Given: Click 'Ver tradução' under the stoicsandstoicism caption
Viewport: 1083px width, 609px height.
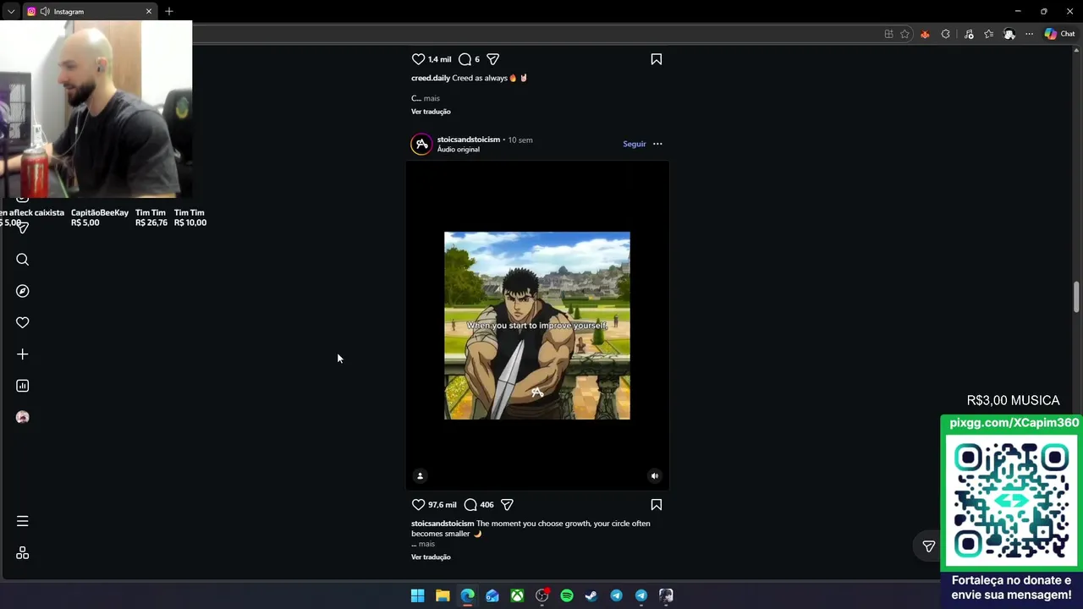Looking at the screenshot, I should pyautogui.click(x=431, y=557).
